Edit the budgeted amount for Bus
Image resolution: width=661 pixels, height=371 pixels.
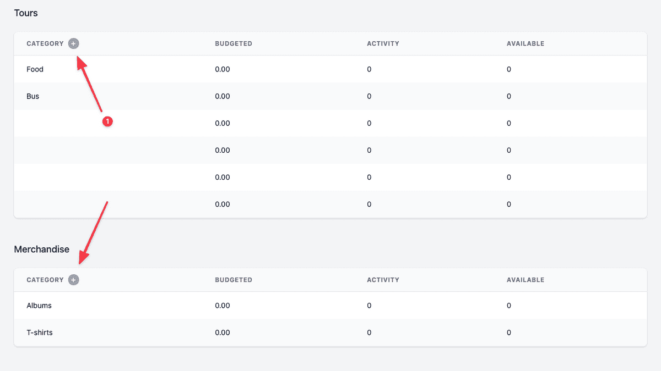223,96
